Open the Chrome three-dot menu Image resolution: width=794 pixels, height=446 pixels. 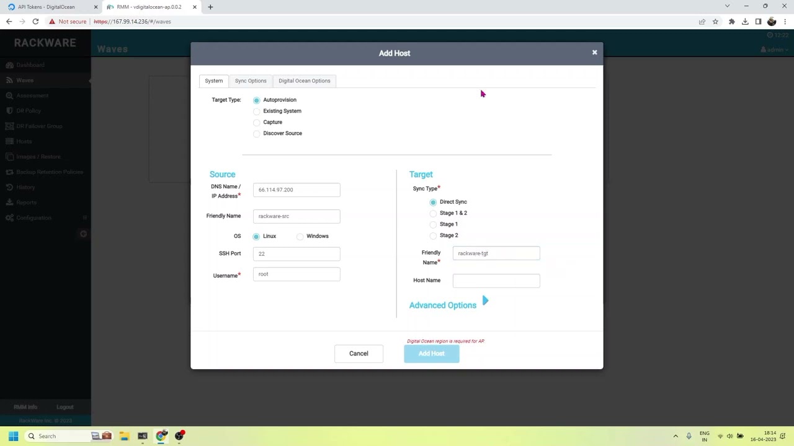[785, 22]
